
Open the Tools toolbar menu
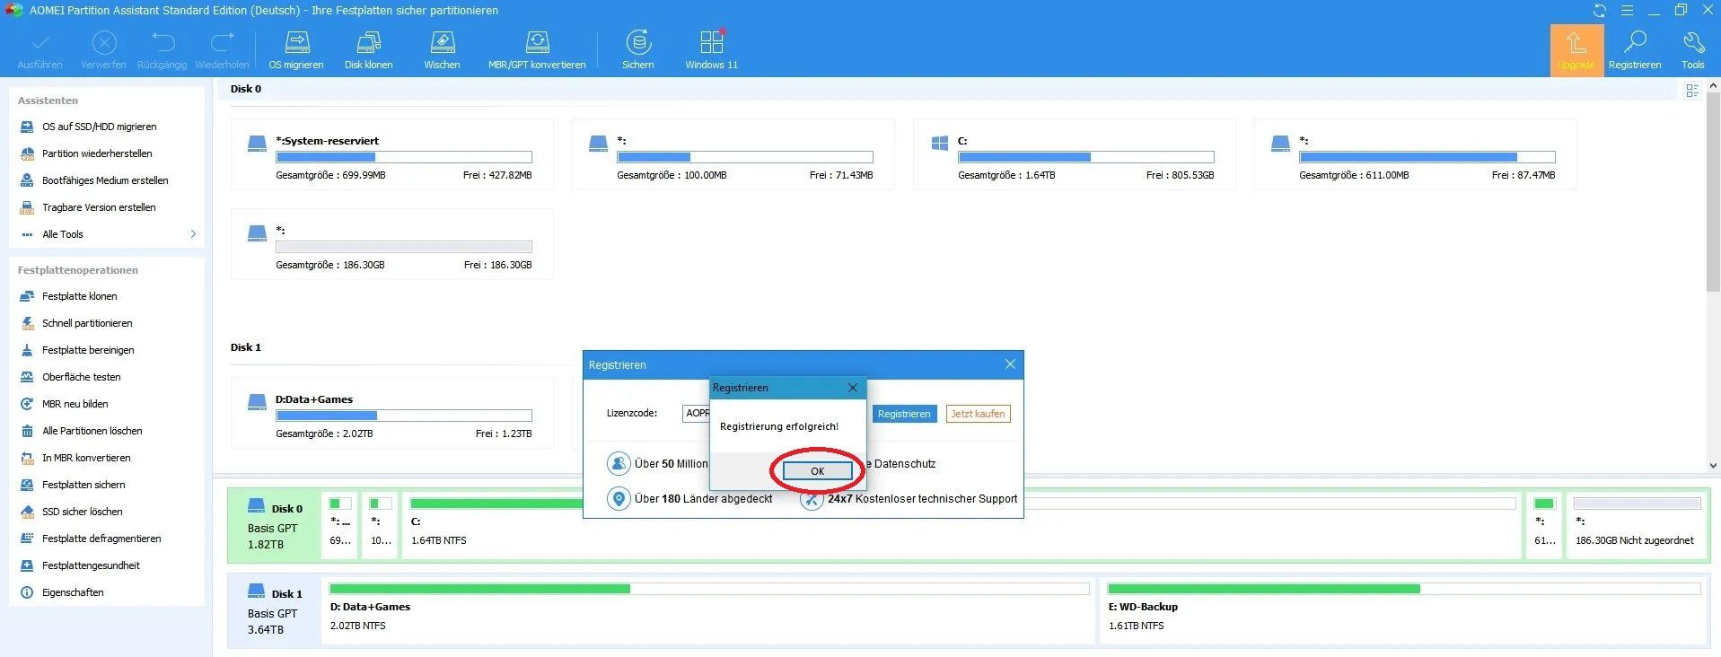1693,50
